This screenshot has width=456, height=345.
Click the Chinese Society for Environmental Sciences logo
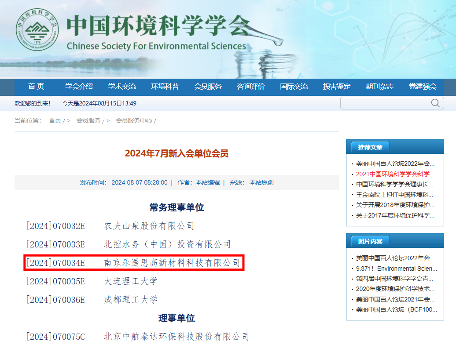pyautogui.click(x=37, y=29)
